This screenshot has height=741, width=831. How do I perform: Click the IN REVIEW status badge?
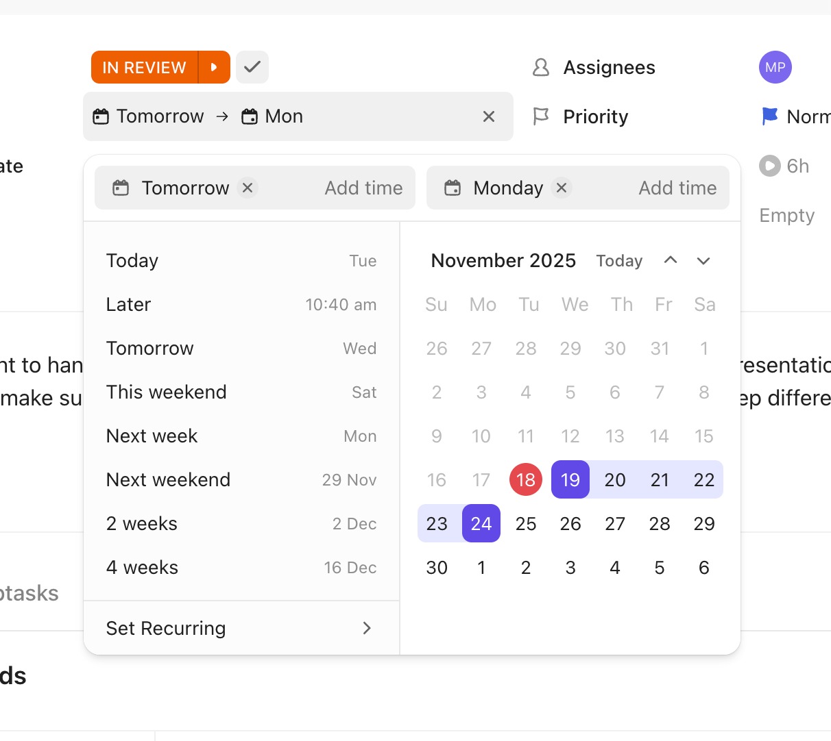(x=145, y=67)
